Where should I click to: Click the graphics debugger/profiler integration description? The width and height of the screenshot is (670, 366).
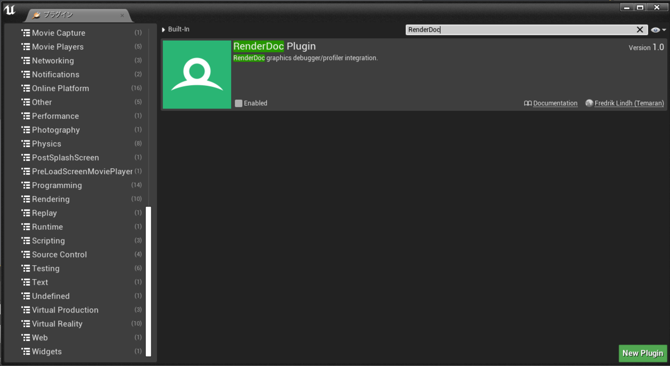click(x=305, y=58)
